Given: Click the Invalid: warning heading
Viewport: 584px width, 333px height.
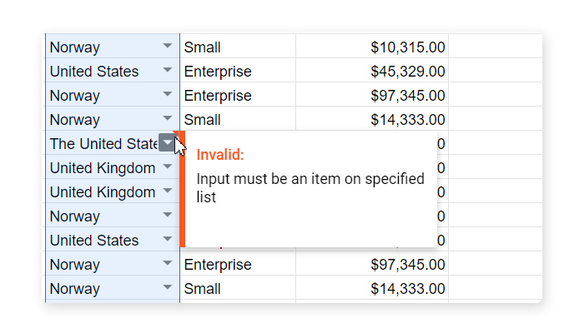Looking at the screenshot, I should (220, 155).
